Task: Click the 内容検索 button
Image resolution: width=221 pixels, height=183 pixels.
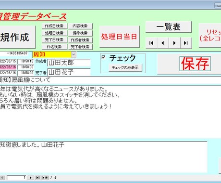Action: [x=80, y=26]
